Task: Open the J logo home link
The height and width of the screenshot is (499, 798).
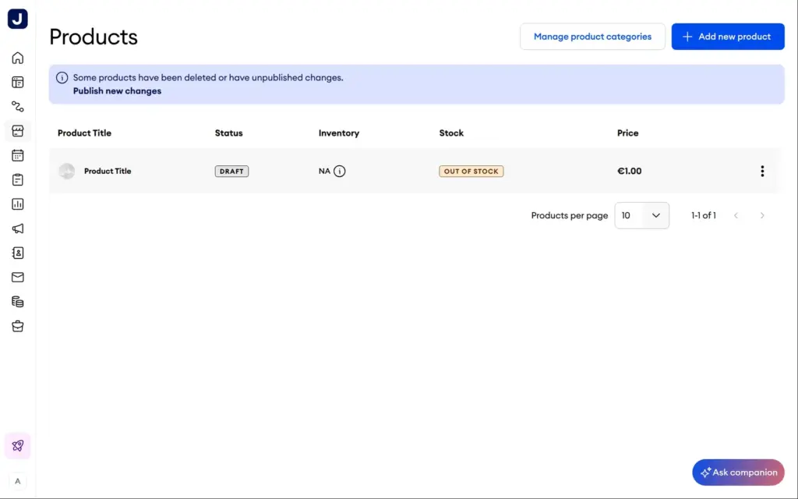Action: (x=18, y=19)
